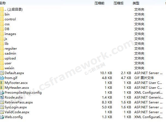Click the Default.aspx file icon
Screen dimensions: 166x123
click(x=2, y=73)
